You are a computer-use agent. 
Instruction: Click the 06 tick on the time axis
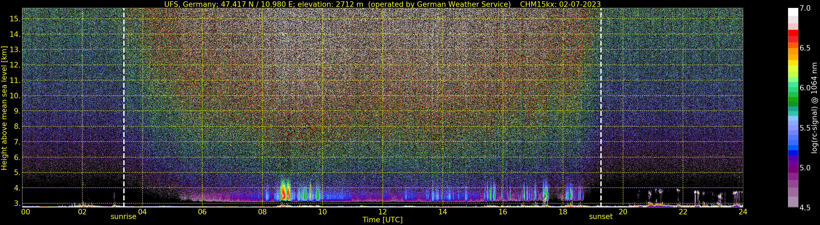(202, 212)
